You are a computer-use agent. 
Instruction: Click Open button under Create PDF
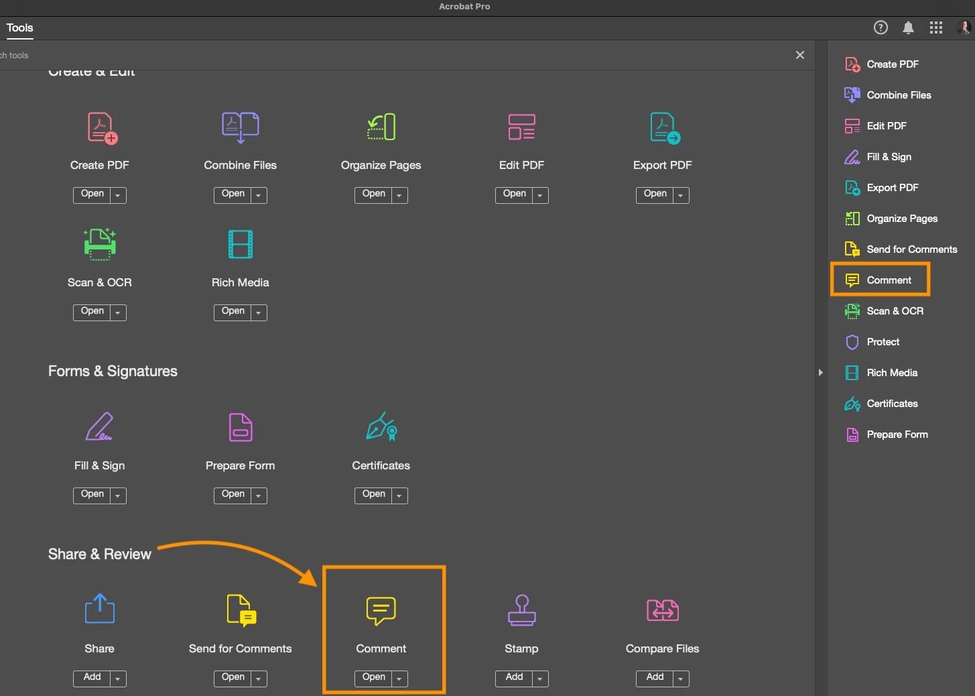click(x=92, y=195)
